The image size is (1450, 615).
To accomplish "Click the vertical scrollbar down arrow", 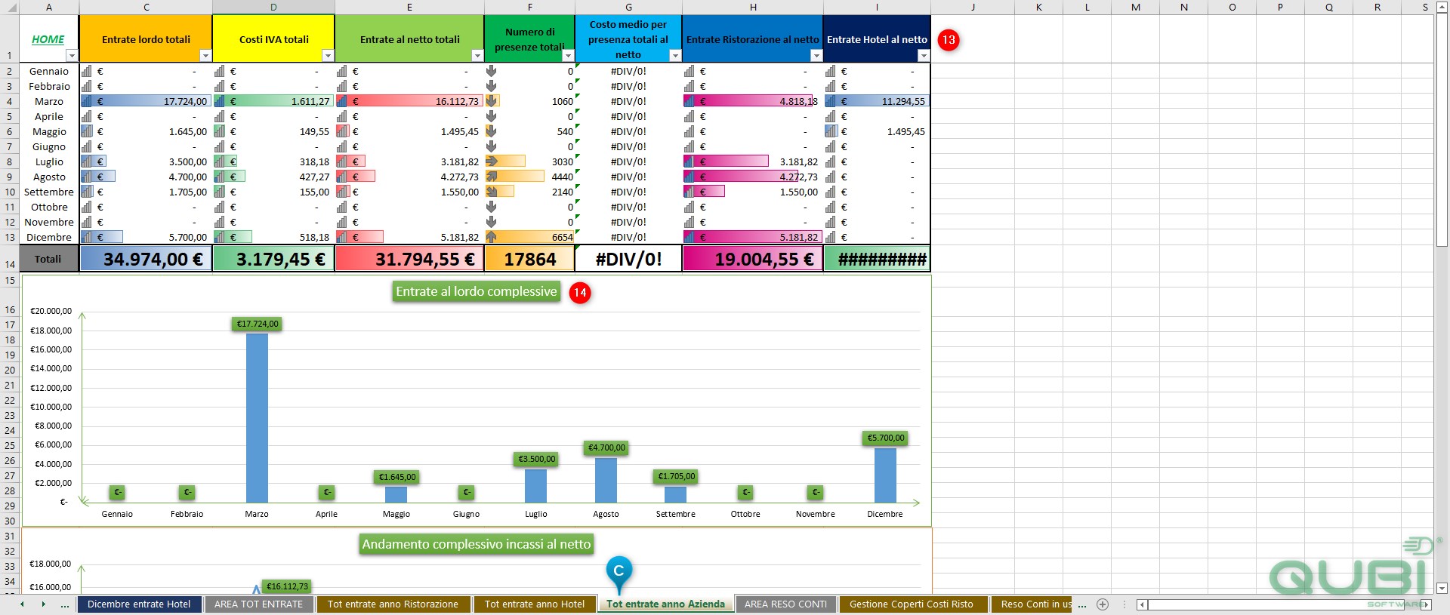I will pyautogui.click(x=1442, y=588).
